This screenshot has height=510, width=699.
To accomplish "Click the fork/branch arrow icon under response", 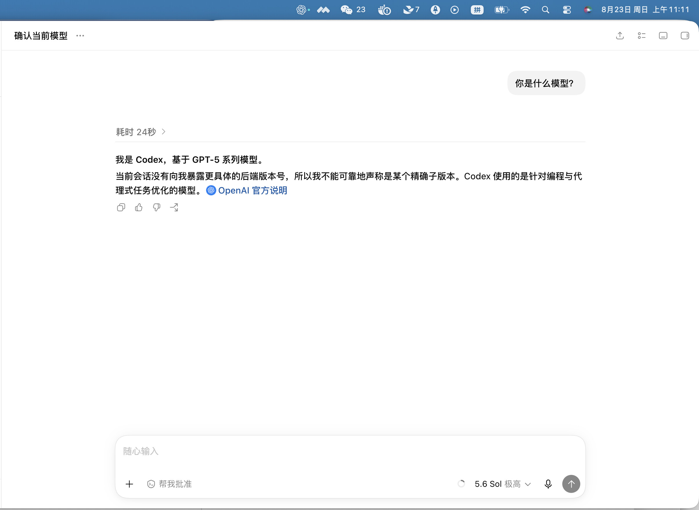I will (174, 207).
